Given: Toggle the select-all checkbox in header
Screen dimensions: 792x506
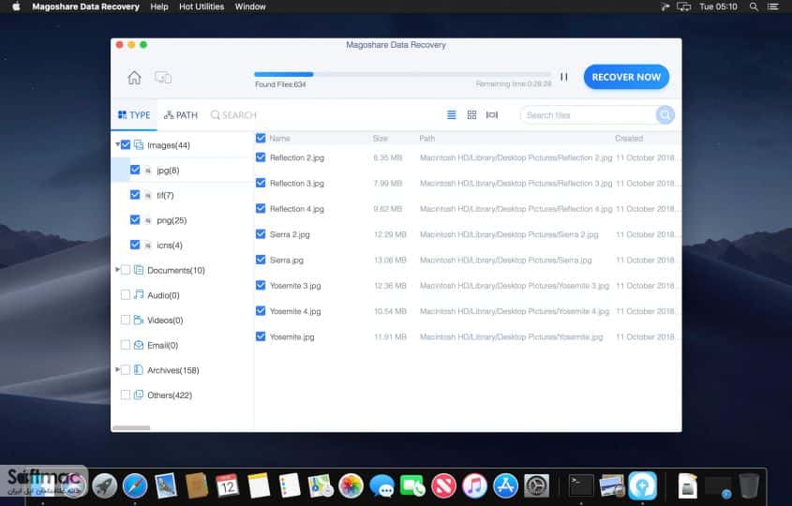Looking at the screenshot, I should pyautogui.click(x=261, y=138).
